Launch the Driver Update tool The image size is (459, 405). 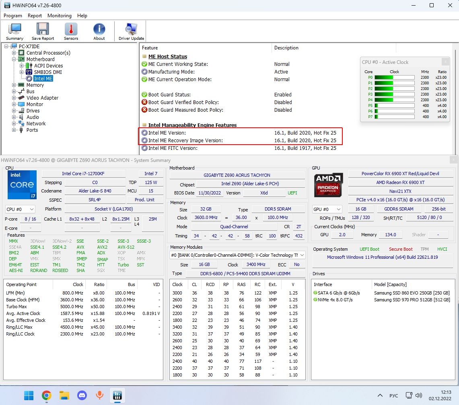[131, 32]
